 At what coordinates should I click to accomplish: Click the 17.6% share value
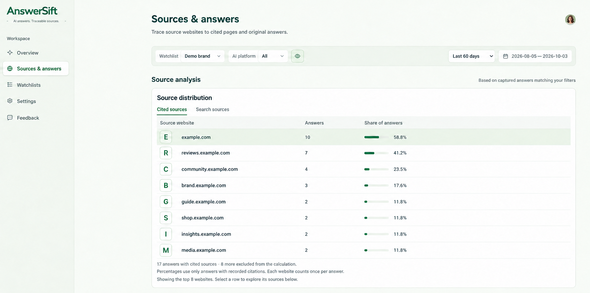pyautogui.click(x=400, y=185)
